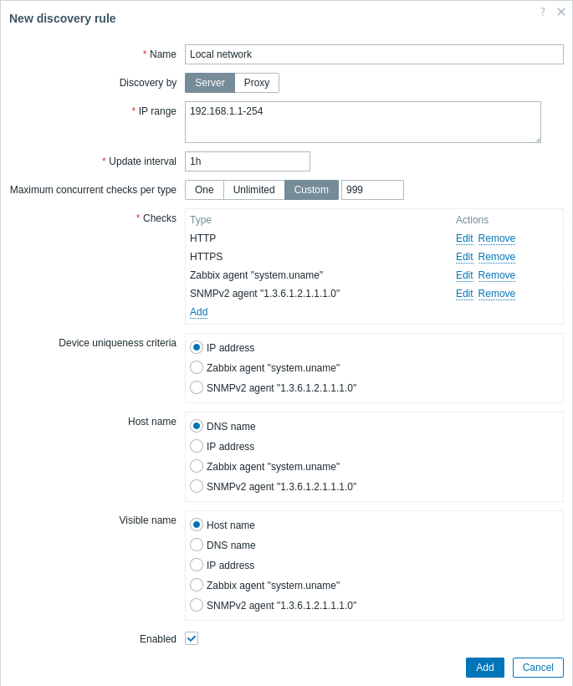
Task: Uncheck the Enabled checkbox
Action: (192, 638)
